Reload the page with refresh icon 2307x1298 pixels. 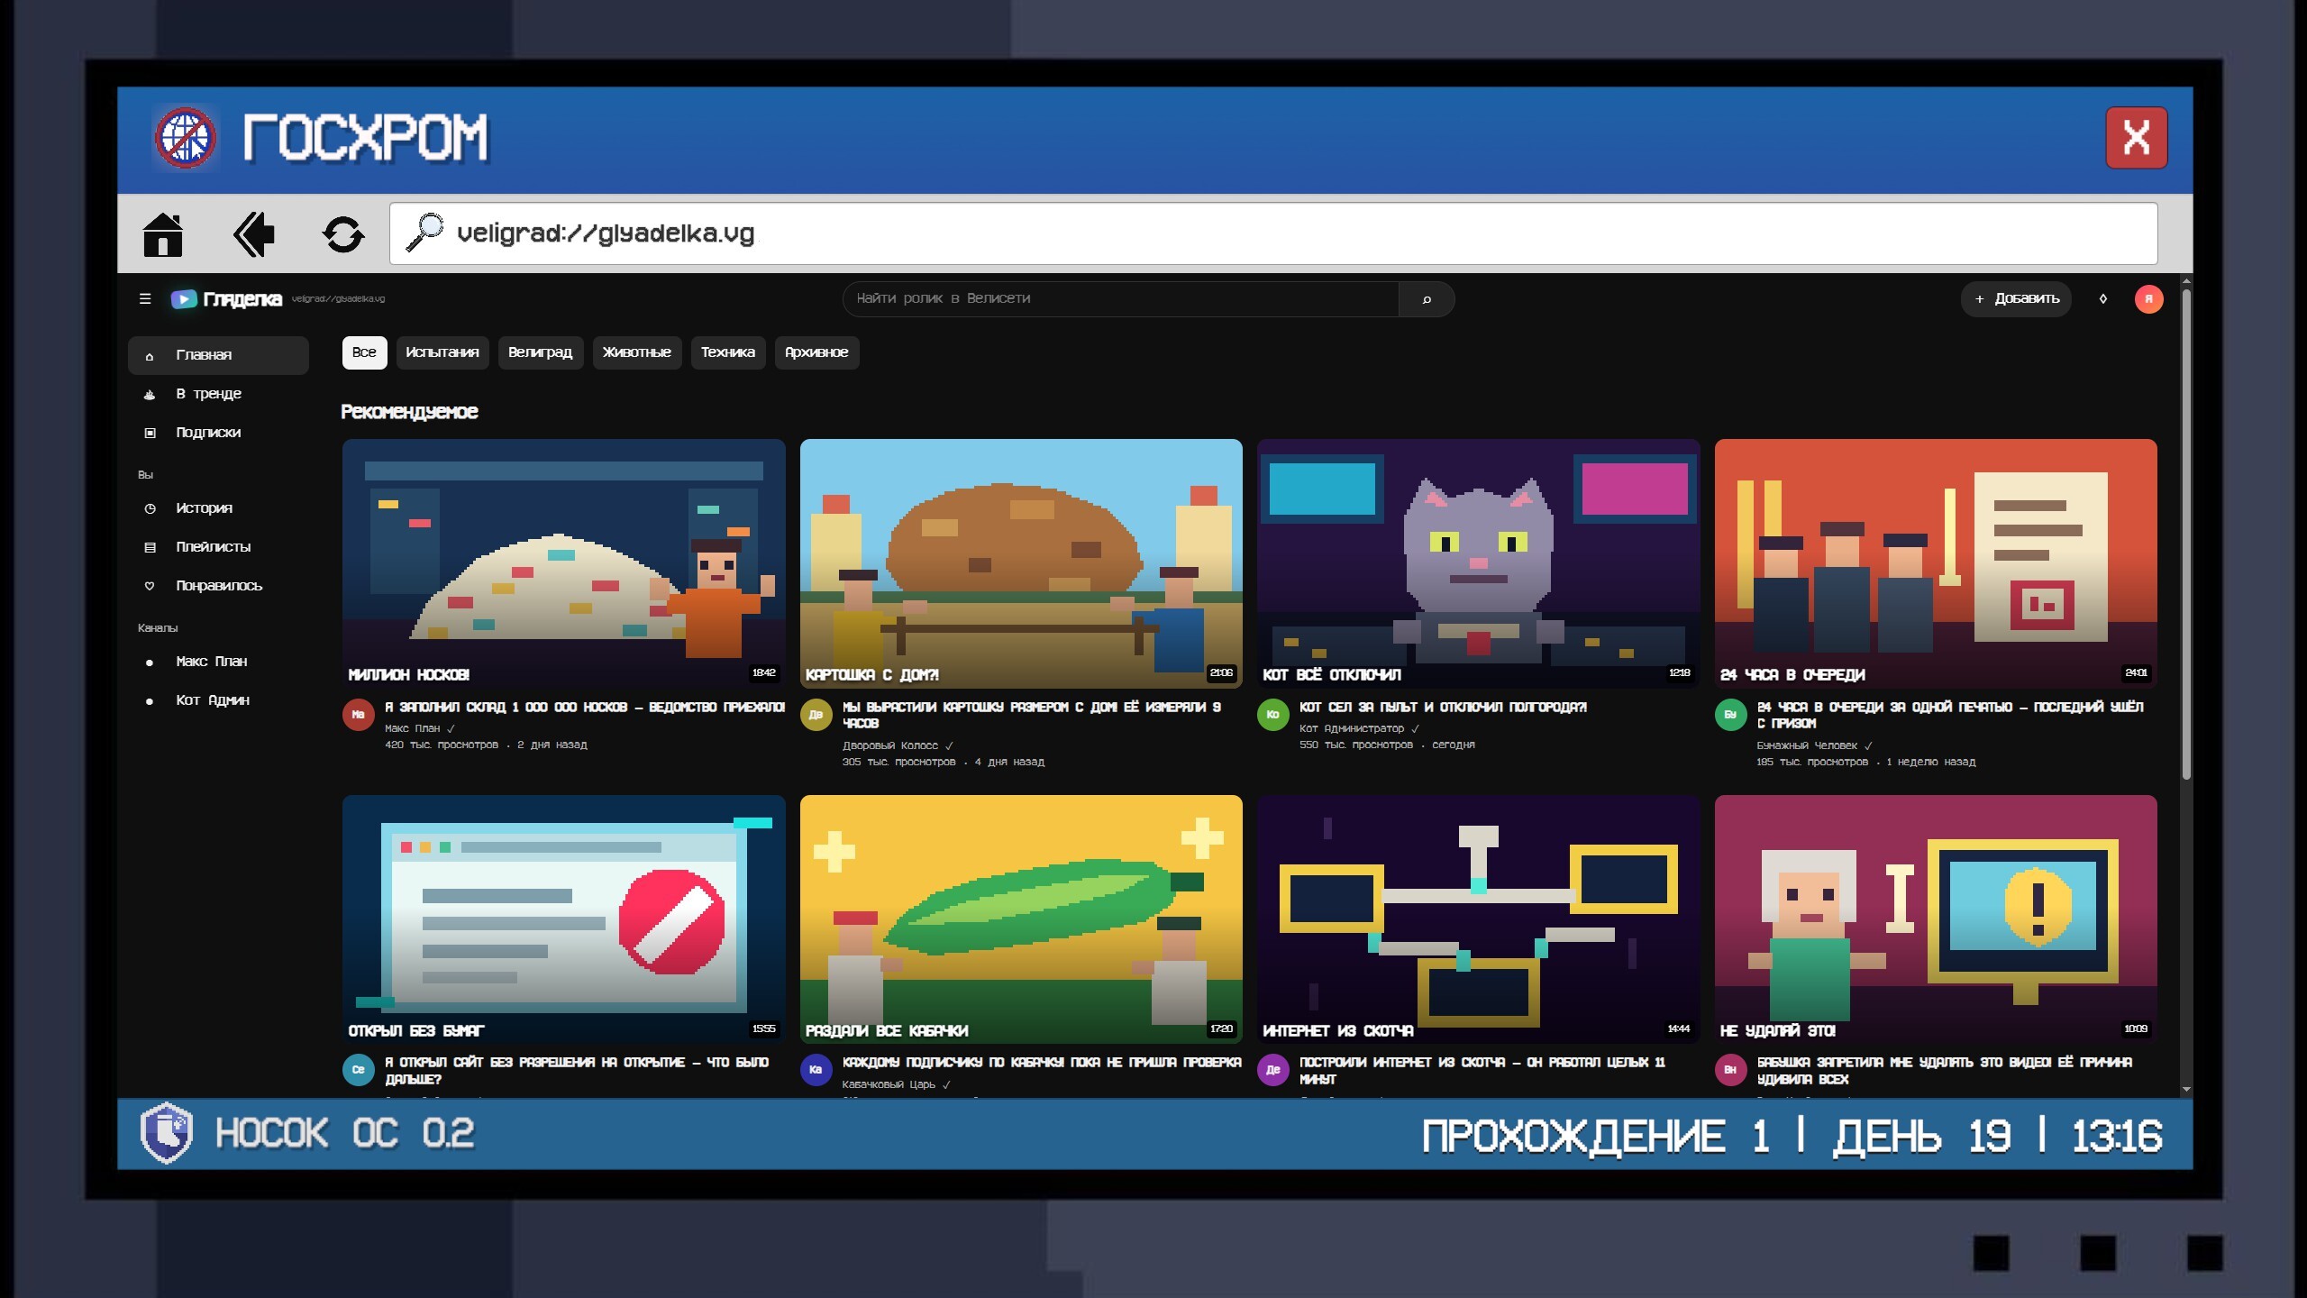[343, 234]
